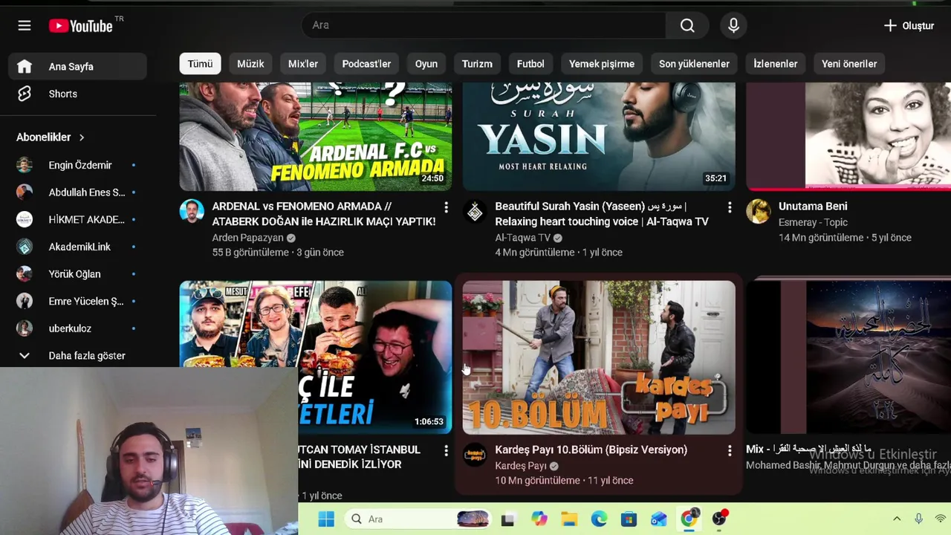Open Arden Papazyan channel name link
Image resolution: width=951 pixels, height=535 pixels.
(x=247, y=238)
